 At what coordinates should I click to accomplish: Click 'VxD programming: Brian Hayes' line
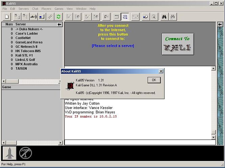coord(90,112)
